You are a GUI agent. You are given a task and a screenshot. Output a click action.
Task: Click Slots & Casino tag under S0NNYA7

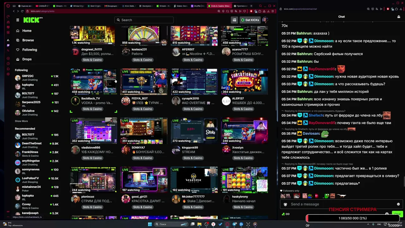(x=142, y=158)
